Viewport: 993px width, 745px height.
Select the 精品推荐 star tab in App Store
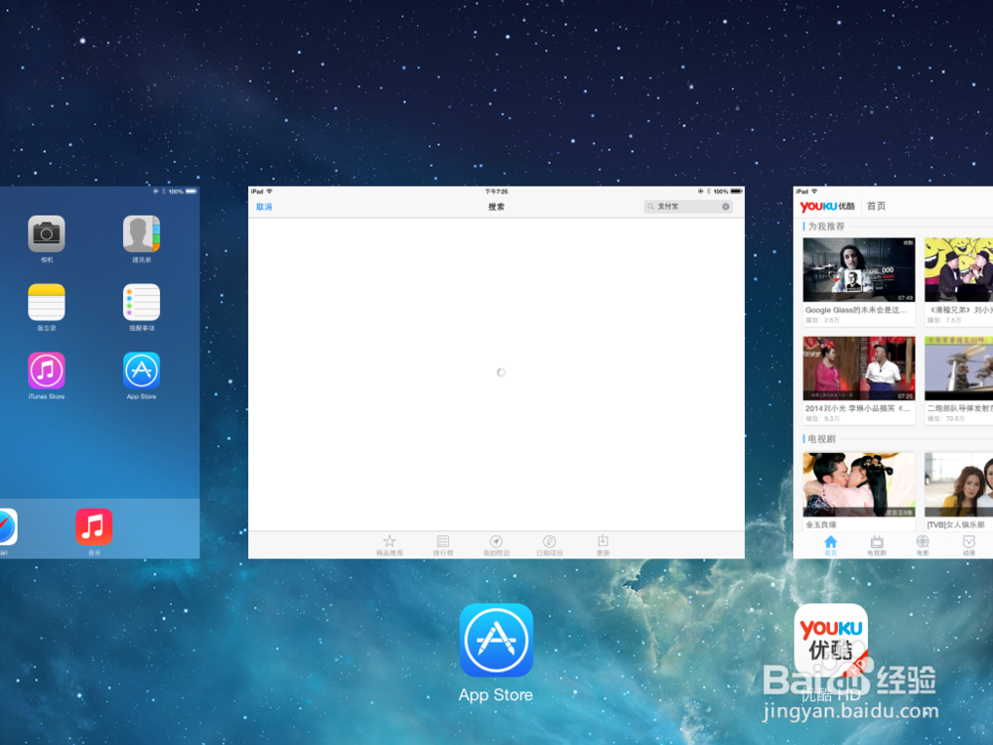click(389, 544)
